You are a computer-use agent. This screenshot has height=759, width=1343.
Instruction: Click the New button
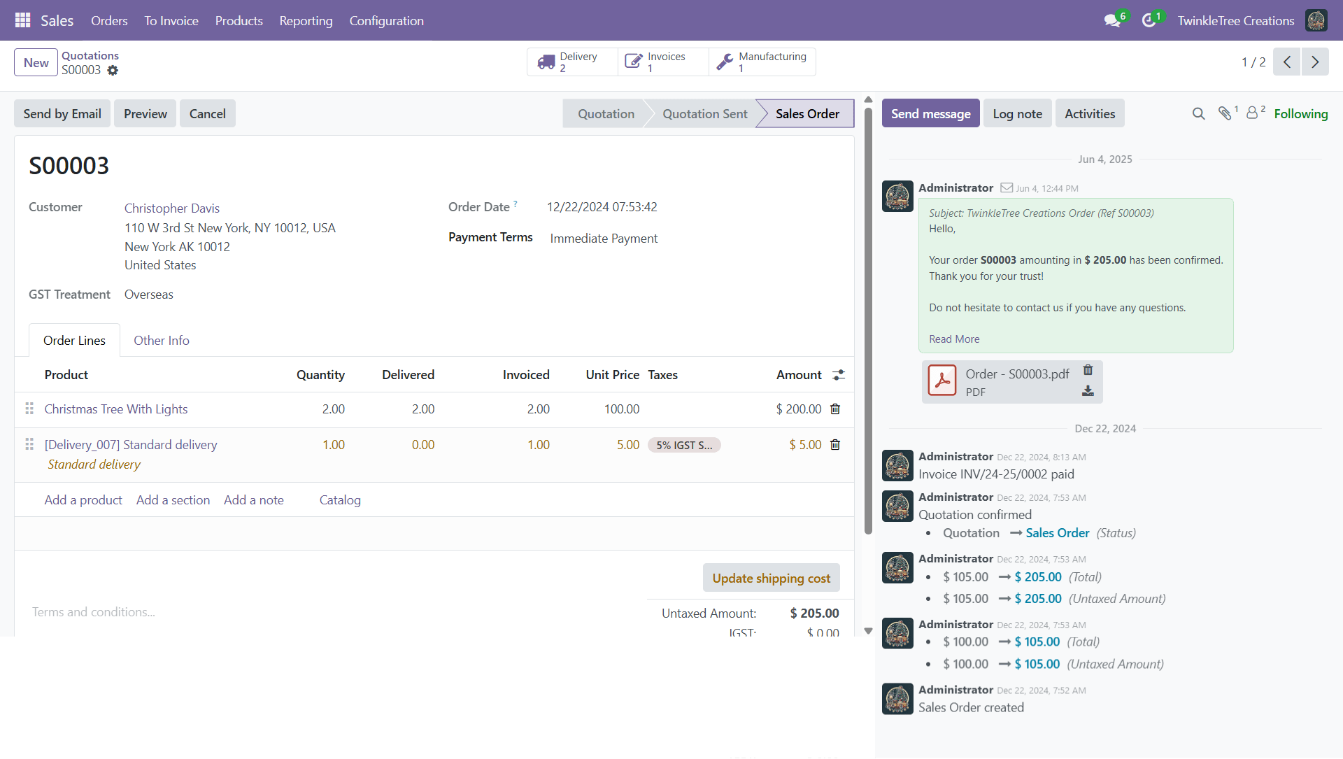[x=36, y=62]
